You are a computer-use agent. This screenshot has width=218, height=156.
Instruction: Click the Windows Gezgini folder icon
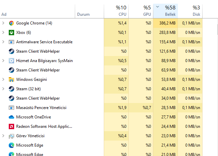11,80
